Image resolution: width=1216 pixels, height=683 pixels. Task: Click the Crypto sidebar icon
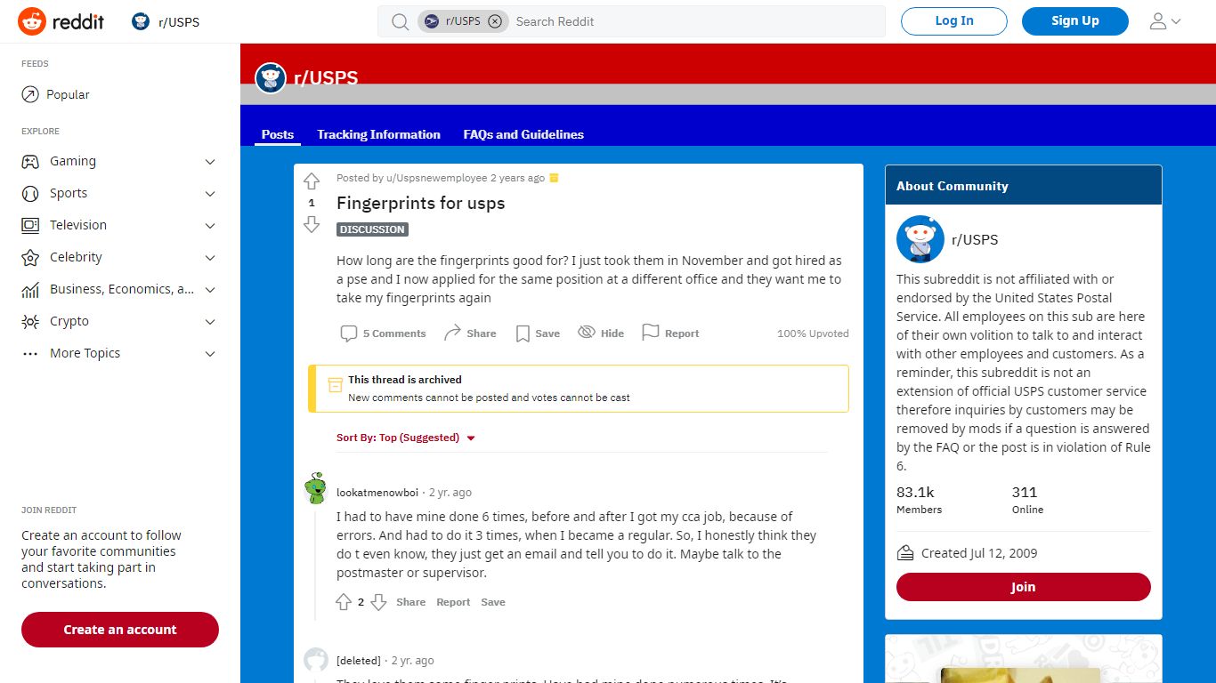coord(30,321)
